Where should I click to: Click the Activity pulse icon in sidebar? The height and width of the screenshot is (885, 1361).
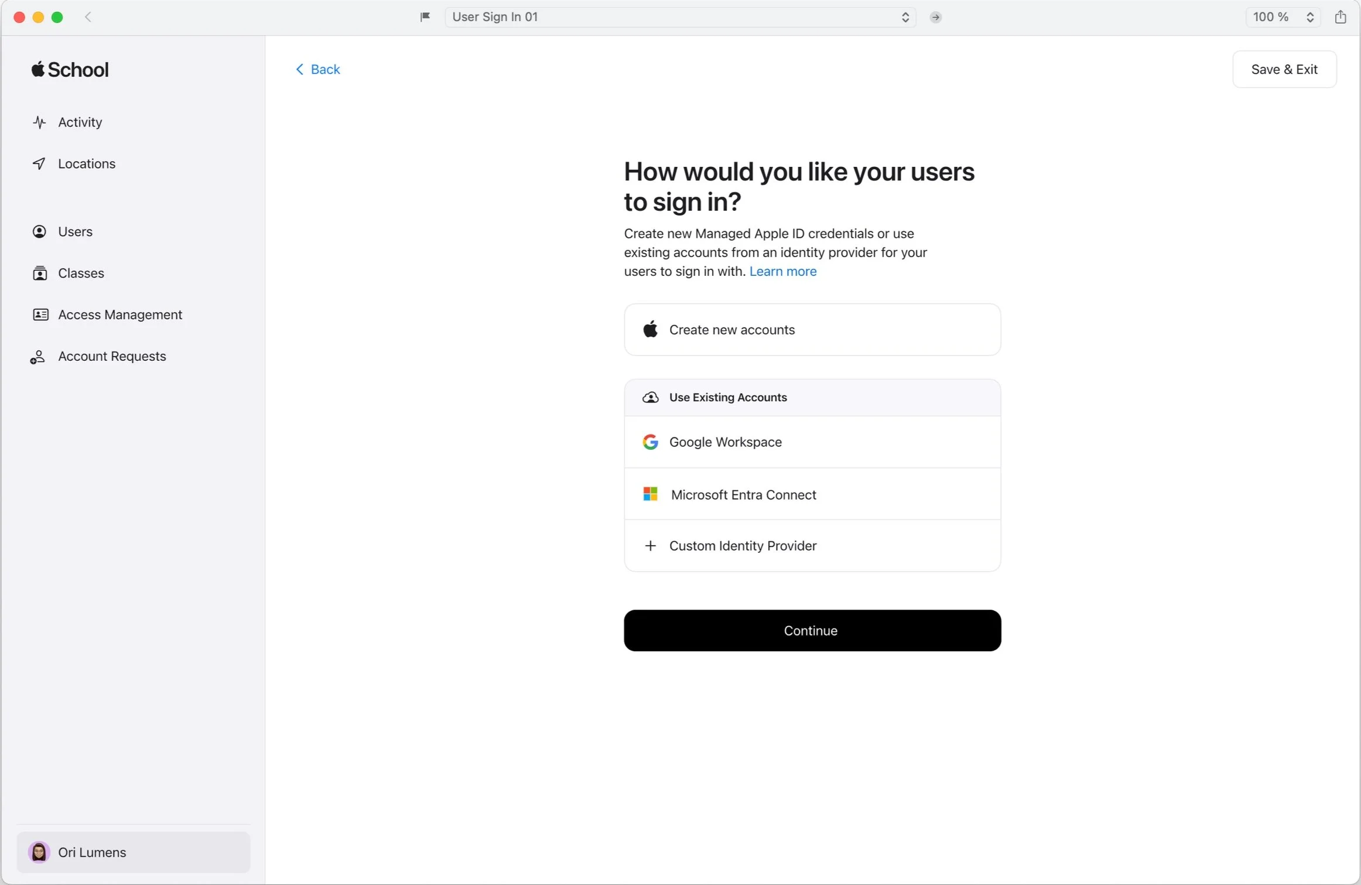pyautogui.click(x=39, y=122)
